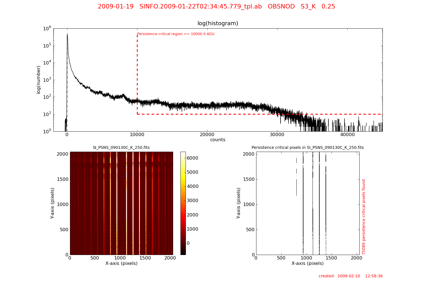The width and height of the screenshot is (425, 283).
Task: Click the 20000 tick label on histogram axis
Action: click(x=207, y=135)
